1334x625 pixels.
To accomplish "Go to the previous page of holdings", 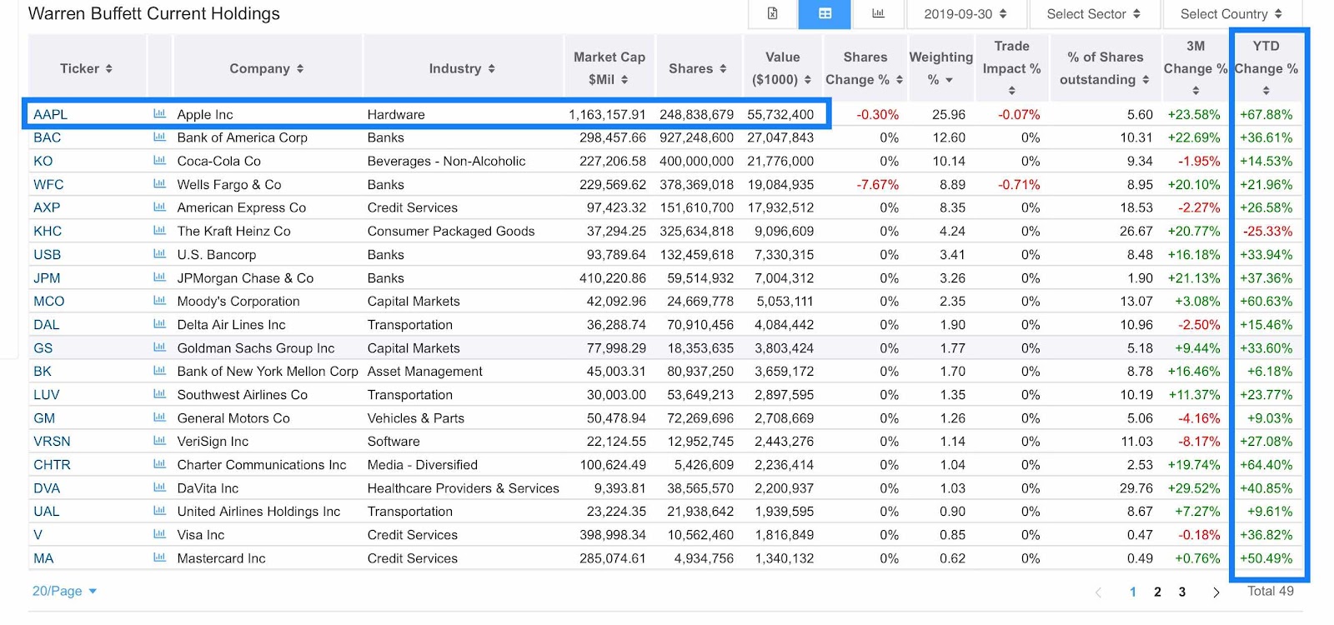I will [1098, 592].
